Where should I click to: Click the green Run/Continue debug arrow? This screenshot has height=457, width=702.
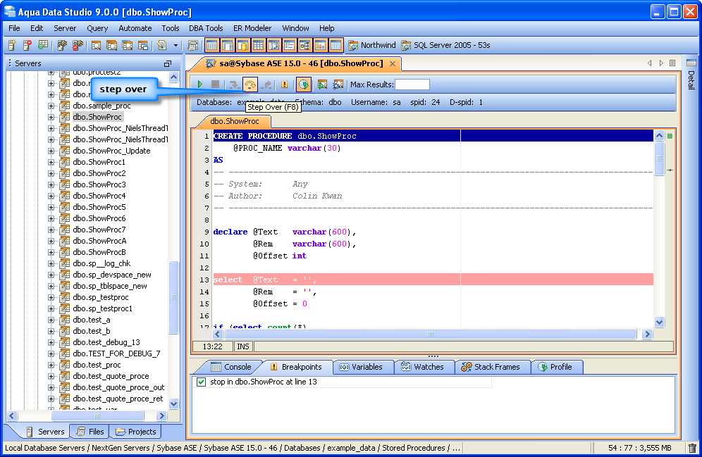pyautogui.click(x=200, y=84)
